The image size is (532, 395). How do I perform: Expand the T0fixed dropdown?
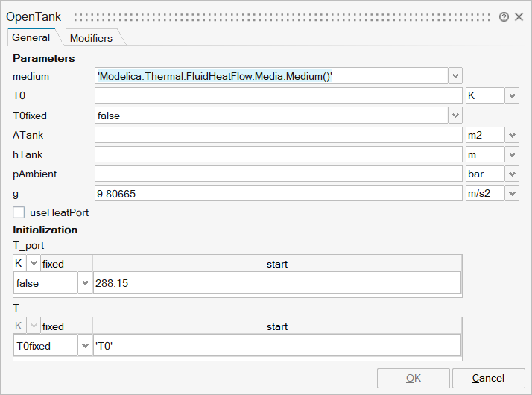click(455, 116)
